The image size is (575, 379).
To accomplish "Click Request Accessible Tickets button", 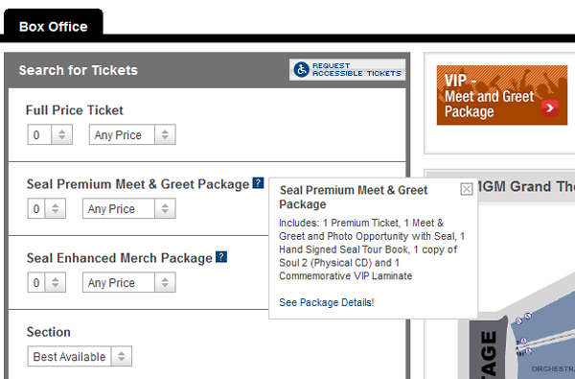I will pyautogui.click(x=347, y=69).
